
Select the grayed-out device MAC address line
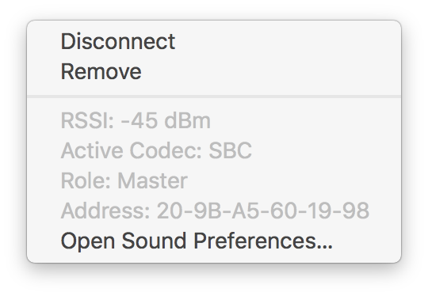[214, 211]
